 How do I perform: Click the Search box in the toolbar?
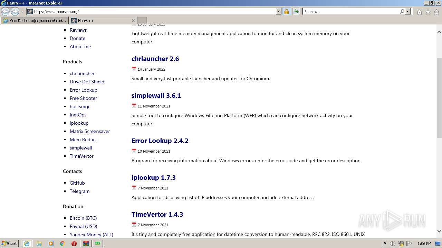tap(351, 11)
